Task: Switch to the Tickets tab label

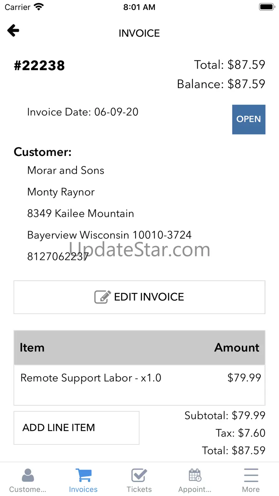Action: [139, 489]
